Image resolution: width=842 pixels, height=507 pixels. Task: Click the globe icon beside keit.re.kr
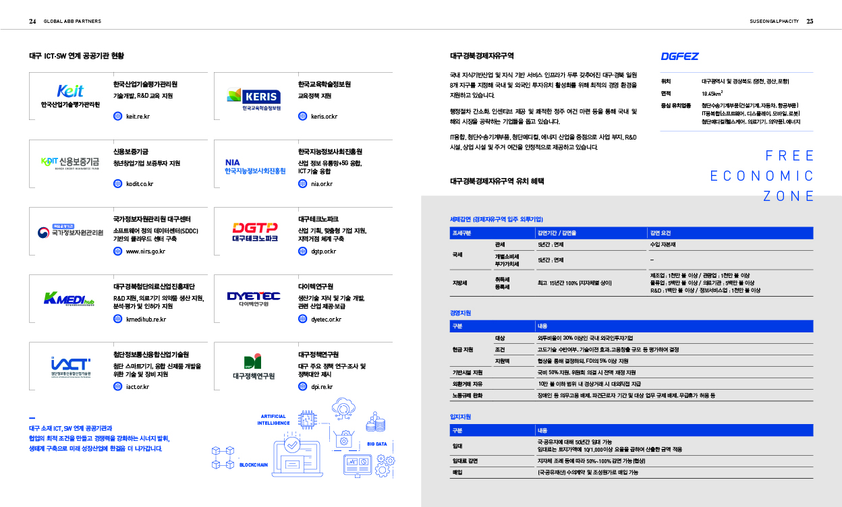tap(117, 117)
